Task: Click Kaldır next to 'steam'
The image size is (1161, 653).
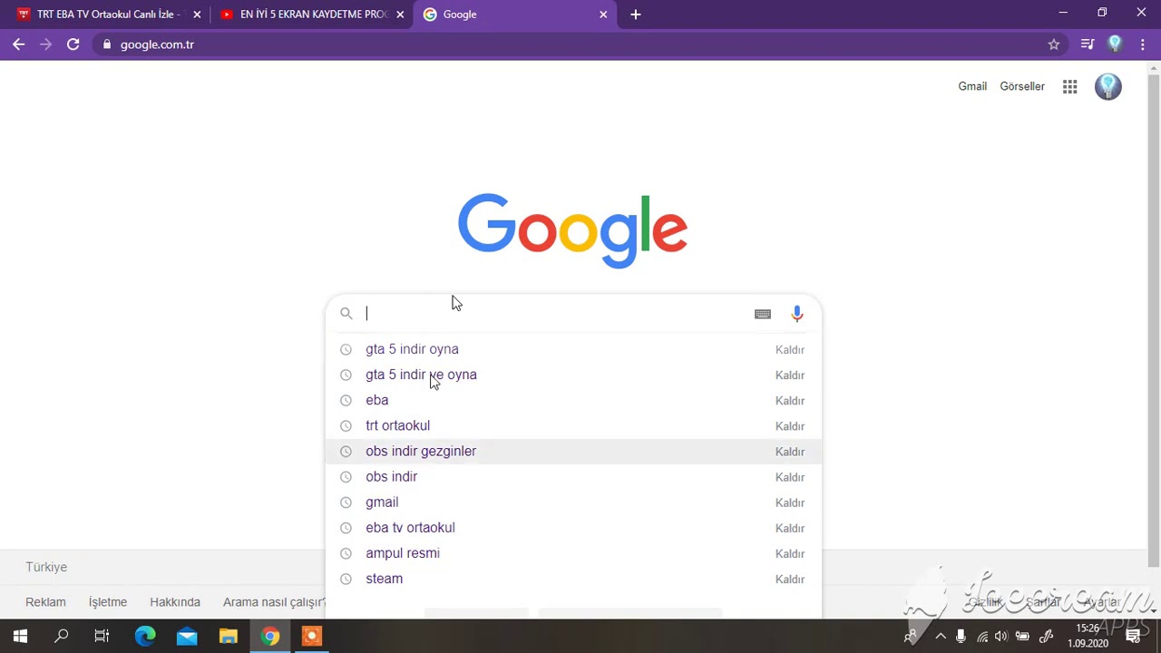Action: [x=790, y=579]
